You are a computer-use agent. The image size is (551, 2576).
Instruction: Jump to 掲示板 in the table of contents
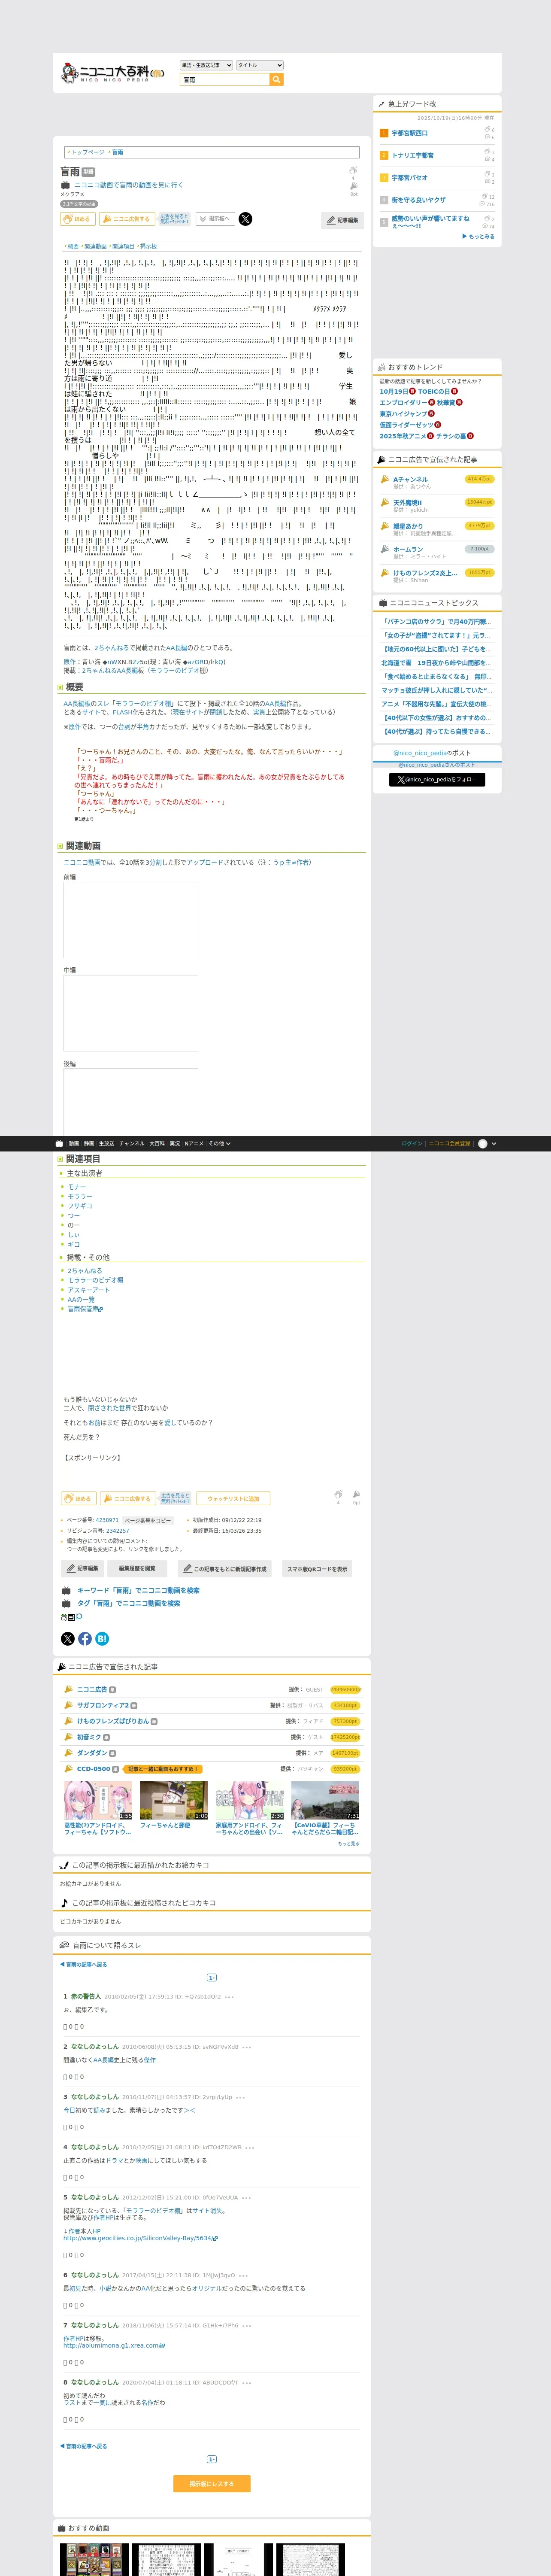coord(148,246)
